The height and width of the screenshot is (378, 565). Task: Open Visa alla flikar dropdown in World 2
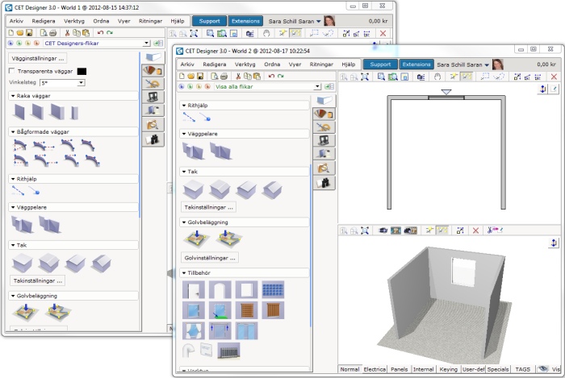click(x=317, y=86)
